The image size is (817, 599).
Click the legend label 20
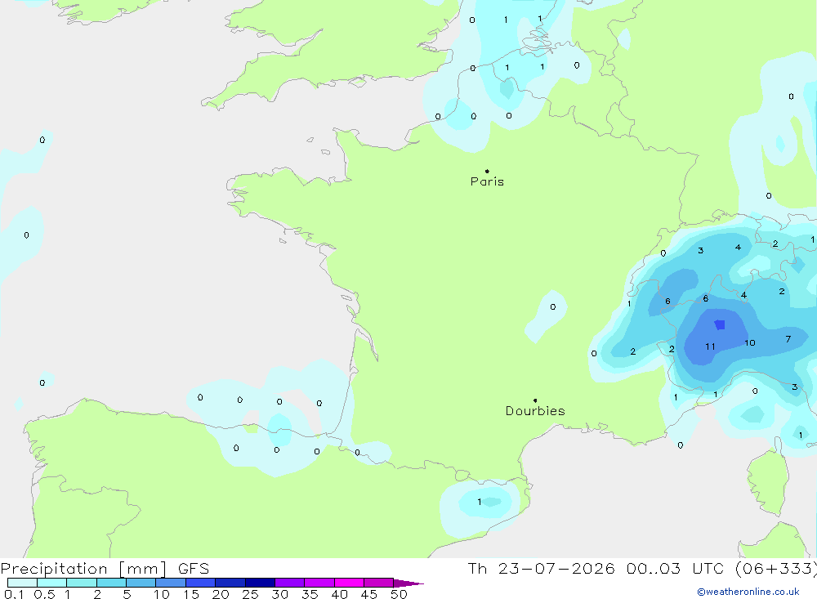[221, 594]
